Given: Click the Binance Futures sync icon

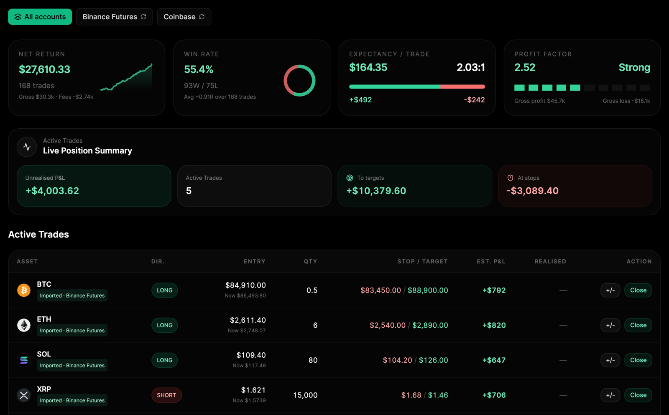Looking at the screenshot, I should tap(143, 17).
